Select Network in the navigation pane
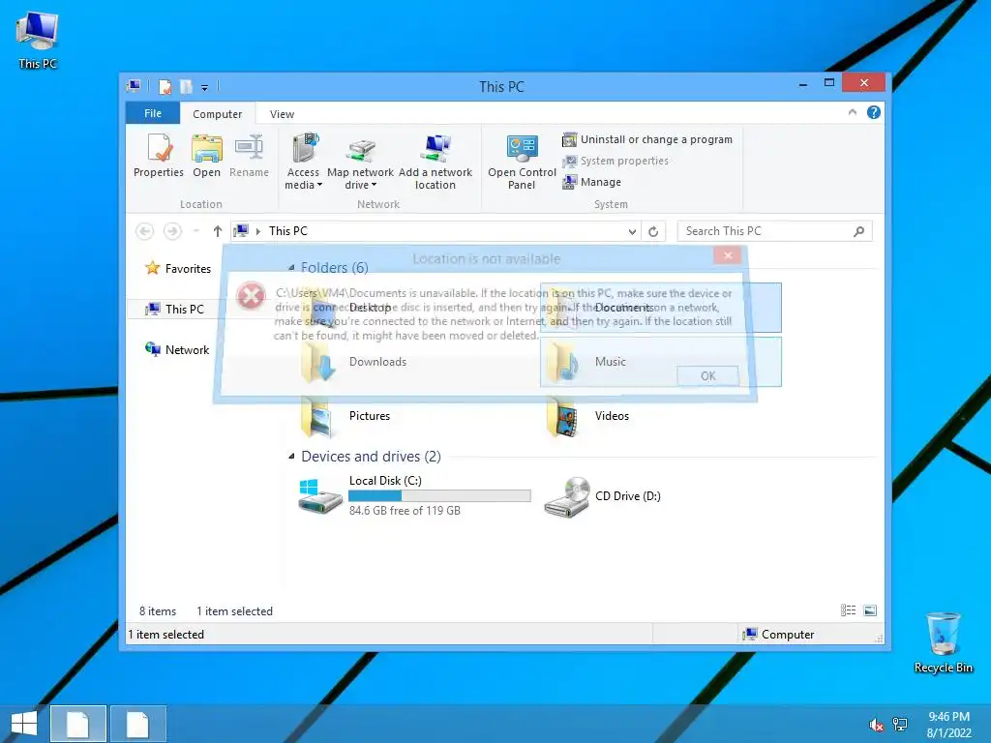 (x=178, y=349)
